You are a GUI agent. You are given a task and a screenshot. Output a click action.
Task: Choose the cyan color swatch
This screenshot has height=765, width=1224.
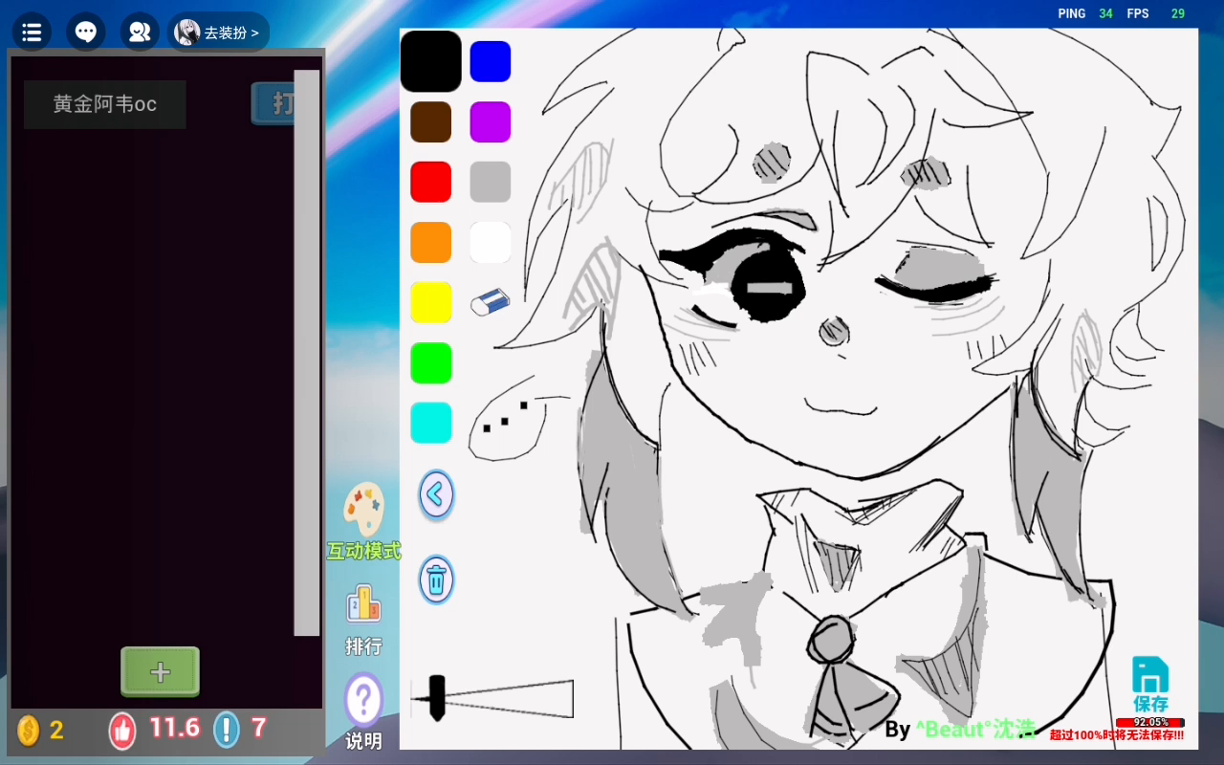click(431, 423)
